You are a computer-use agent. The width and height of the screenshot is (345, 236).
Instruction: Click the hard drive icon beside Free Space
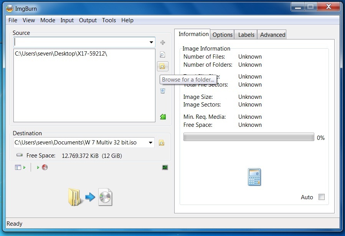coord(20,155)
